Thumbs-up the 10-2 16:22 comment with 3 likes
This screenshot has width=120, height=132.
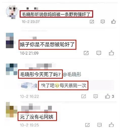tap(108, 96)
